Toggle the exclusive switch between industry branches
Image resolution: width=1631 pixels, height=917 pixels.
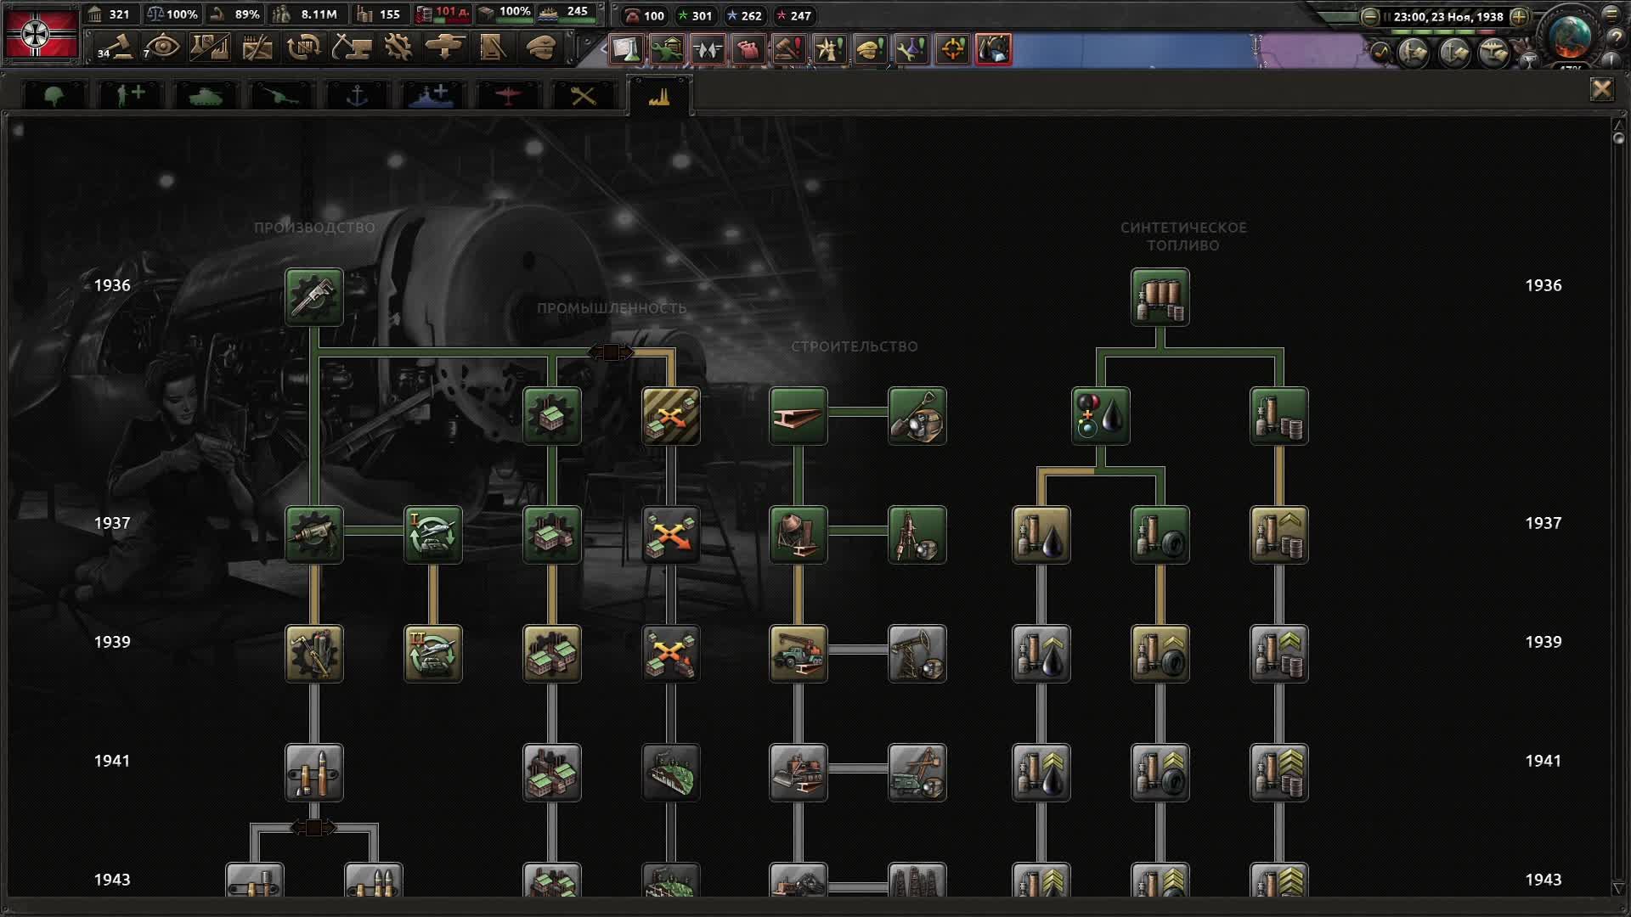(x=611, y=352)
